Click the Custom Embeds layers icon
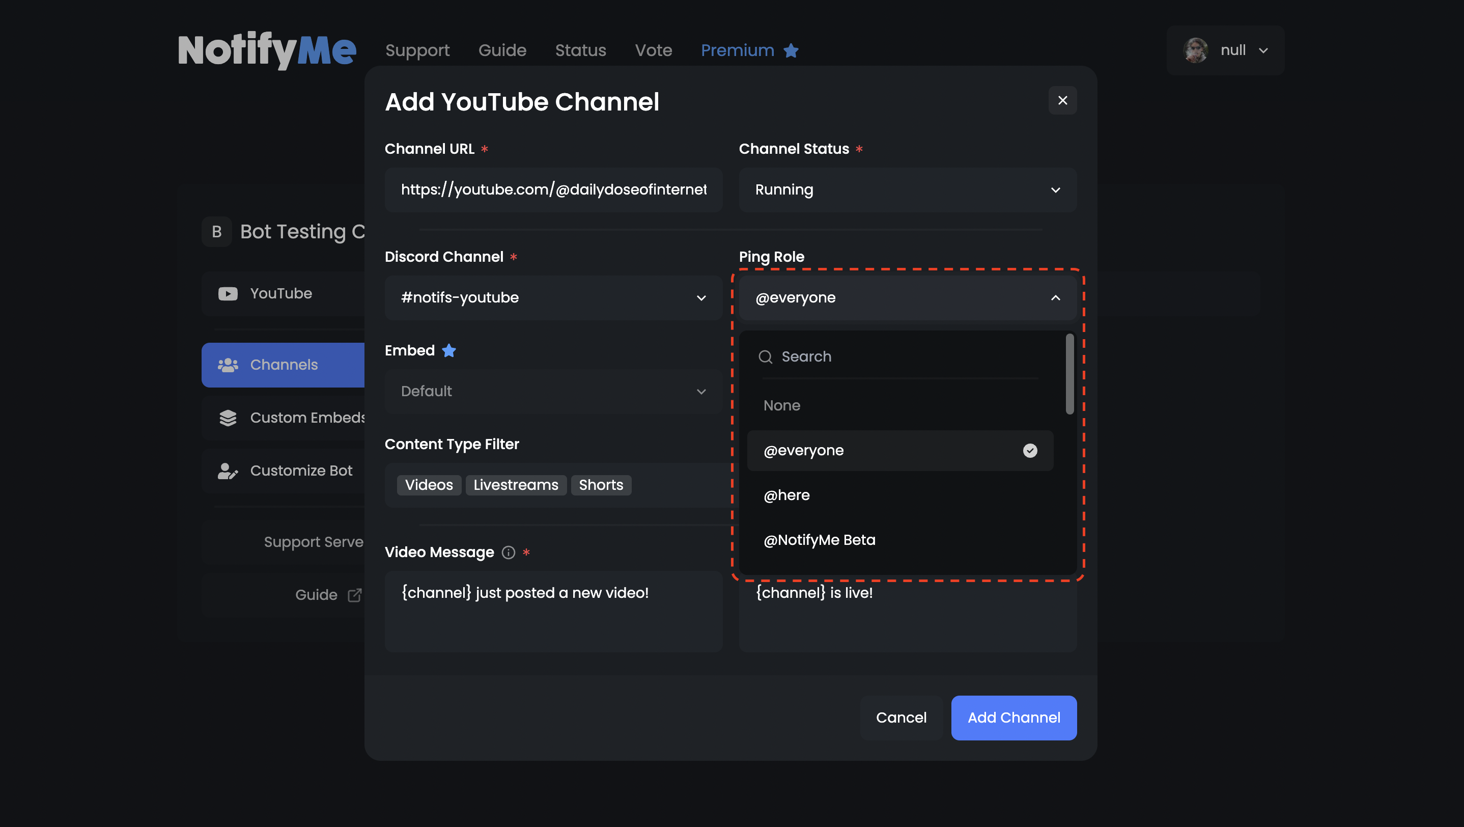Screen dimensions: 1464x827 pyautogui.click(x=228, y=418)
